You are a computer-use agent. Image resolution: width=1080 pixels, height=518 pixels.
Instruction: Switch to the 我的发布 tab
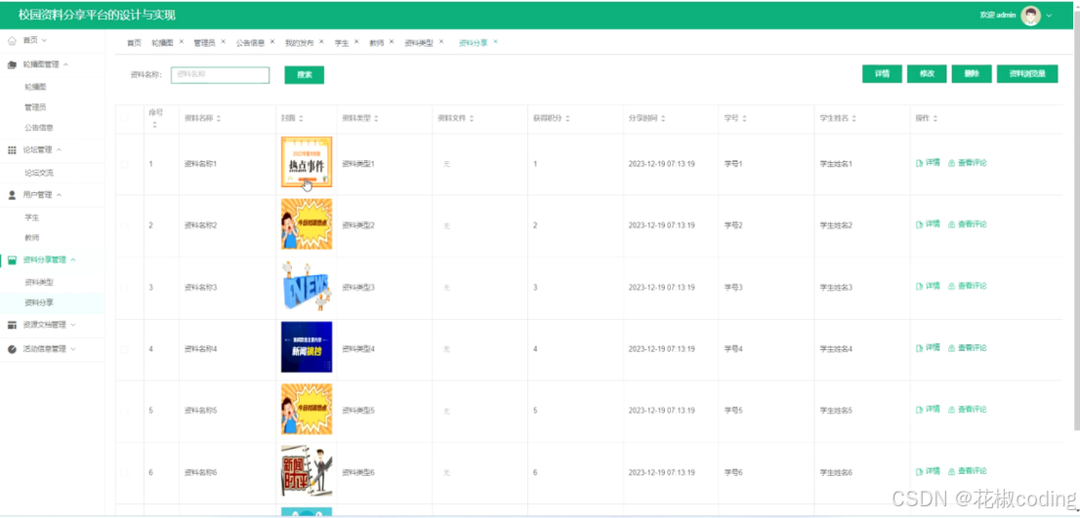click(x=300, y=43)
